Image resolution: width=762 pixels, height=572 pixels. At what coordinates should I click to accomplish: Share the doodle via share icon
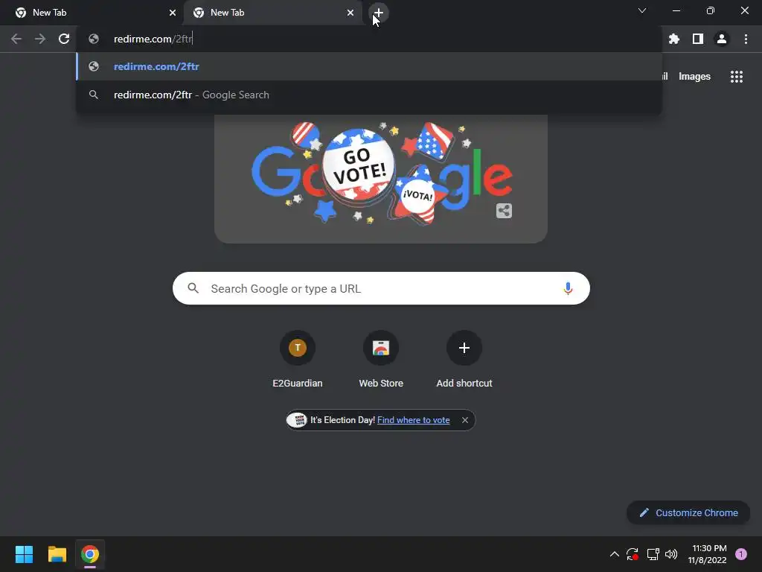(x=504, y=211)
